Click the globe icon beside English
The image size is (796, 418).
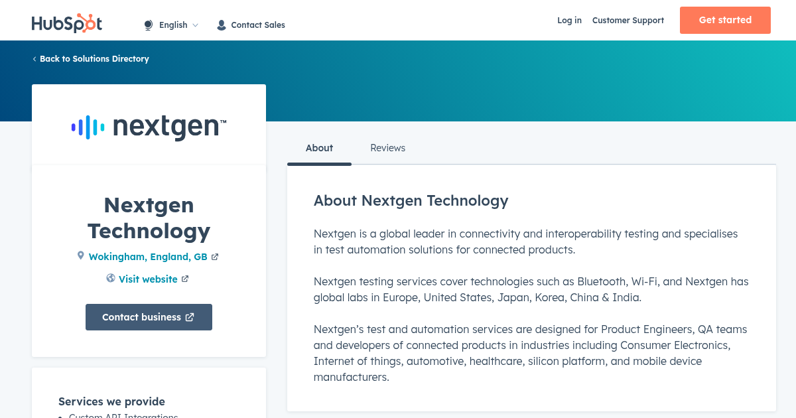click(149, 25)
